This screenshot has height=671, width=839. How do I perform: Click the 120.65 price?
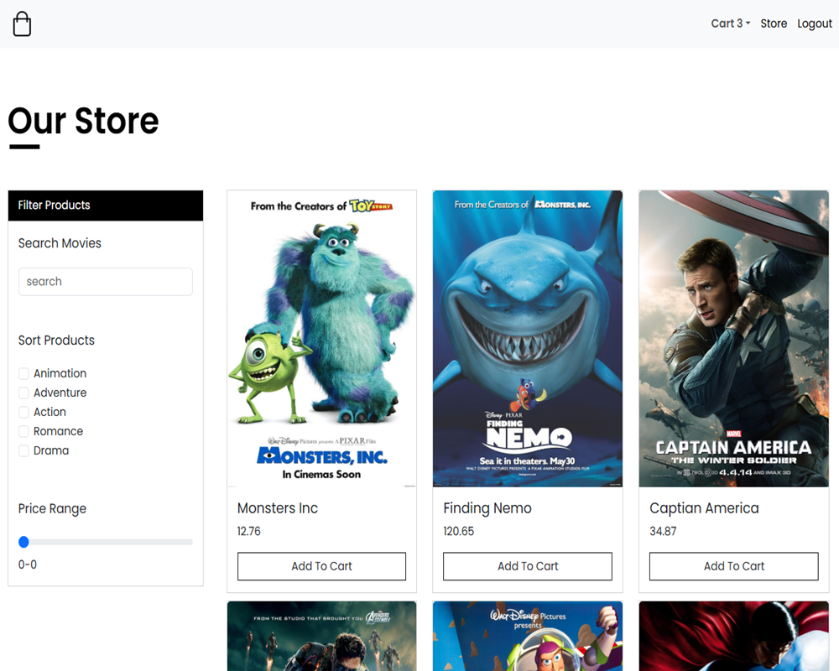[459, 531]
